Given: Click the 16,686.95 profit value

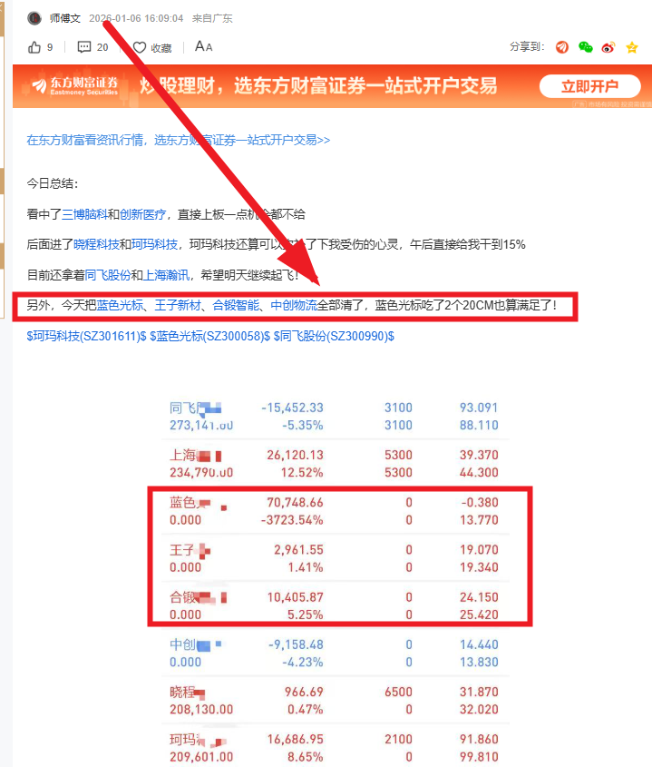Looking at the screenshot, I should [296, 740].
